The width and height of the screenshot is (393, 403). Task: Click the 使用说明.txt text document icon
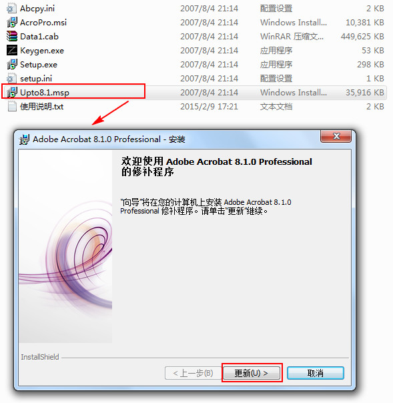click(x=12, y=106)
